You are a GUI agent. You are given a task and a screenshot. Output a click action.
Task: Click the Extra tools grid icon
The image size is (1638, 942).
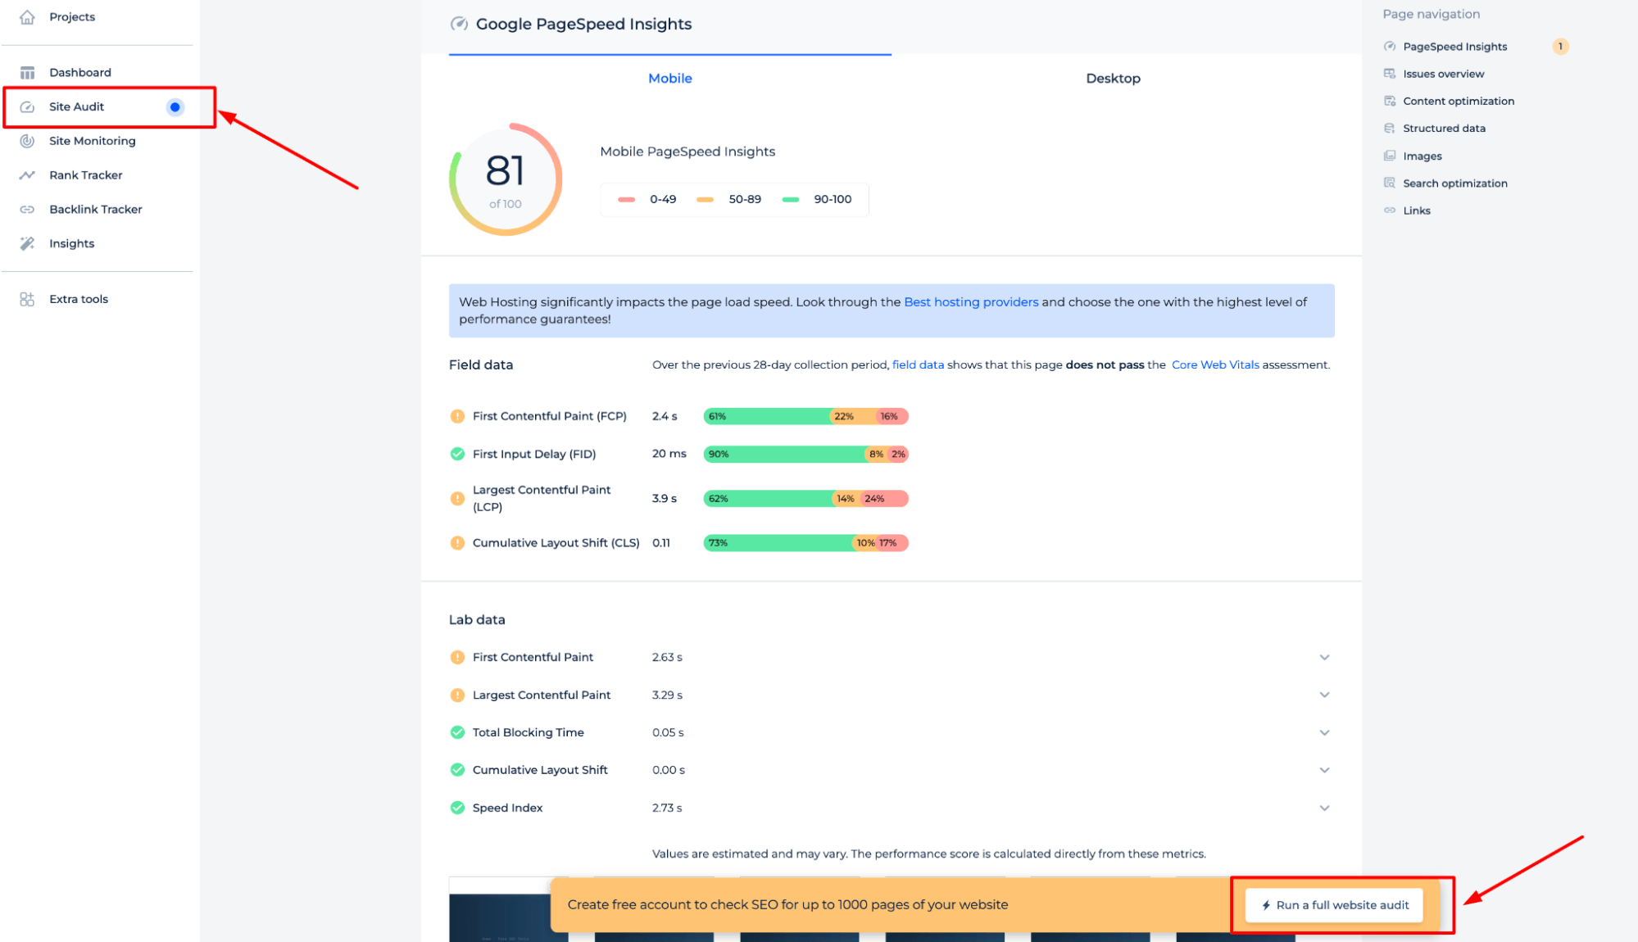click(x=27, y=299)
